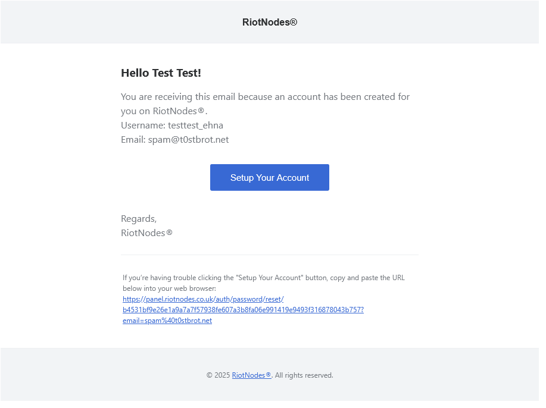546x408 pixels.
Task: Click the Username: label
Action: pos(143,125)
